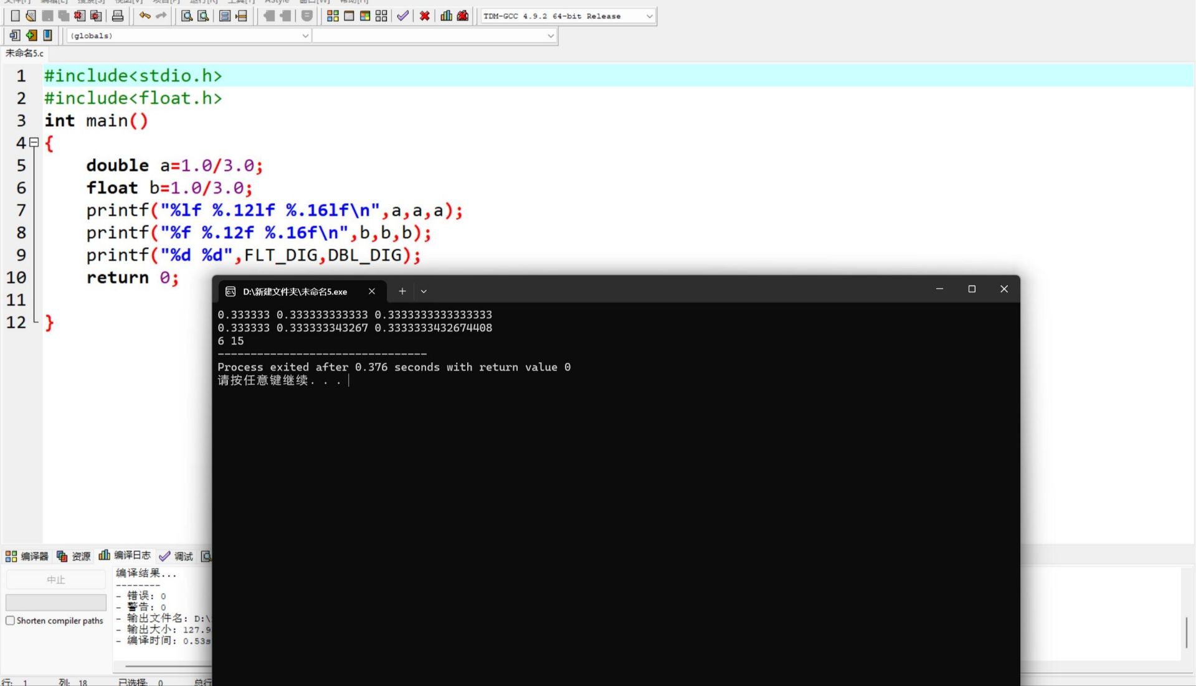The height and width of the screenshot is (686, 1196).
Task: Select the 资源 resources tab
Action: pyautogui.click(x=74, y=556)
